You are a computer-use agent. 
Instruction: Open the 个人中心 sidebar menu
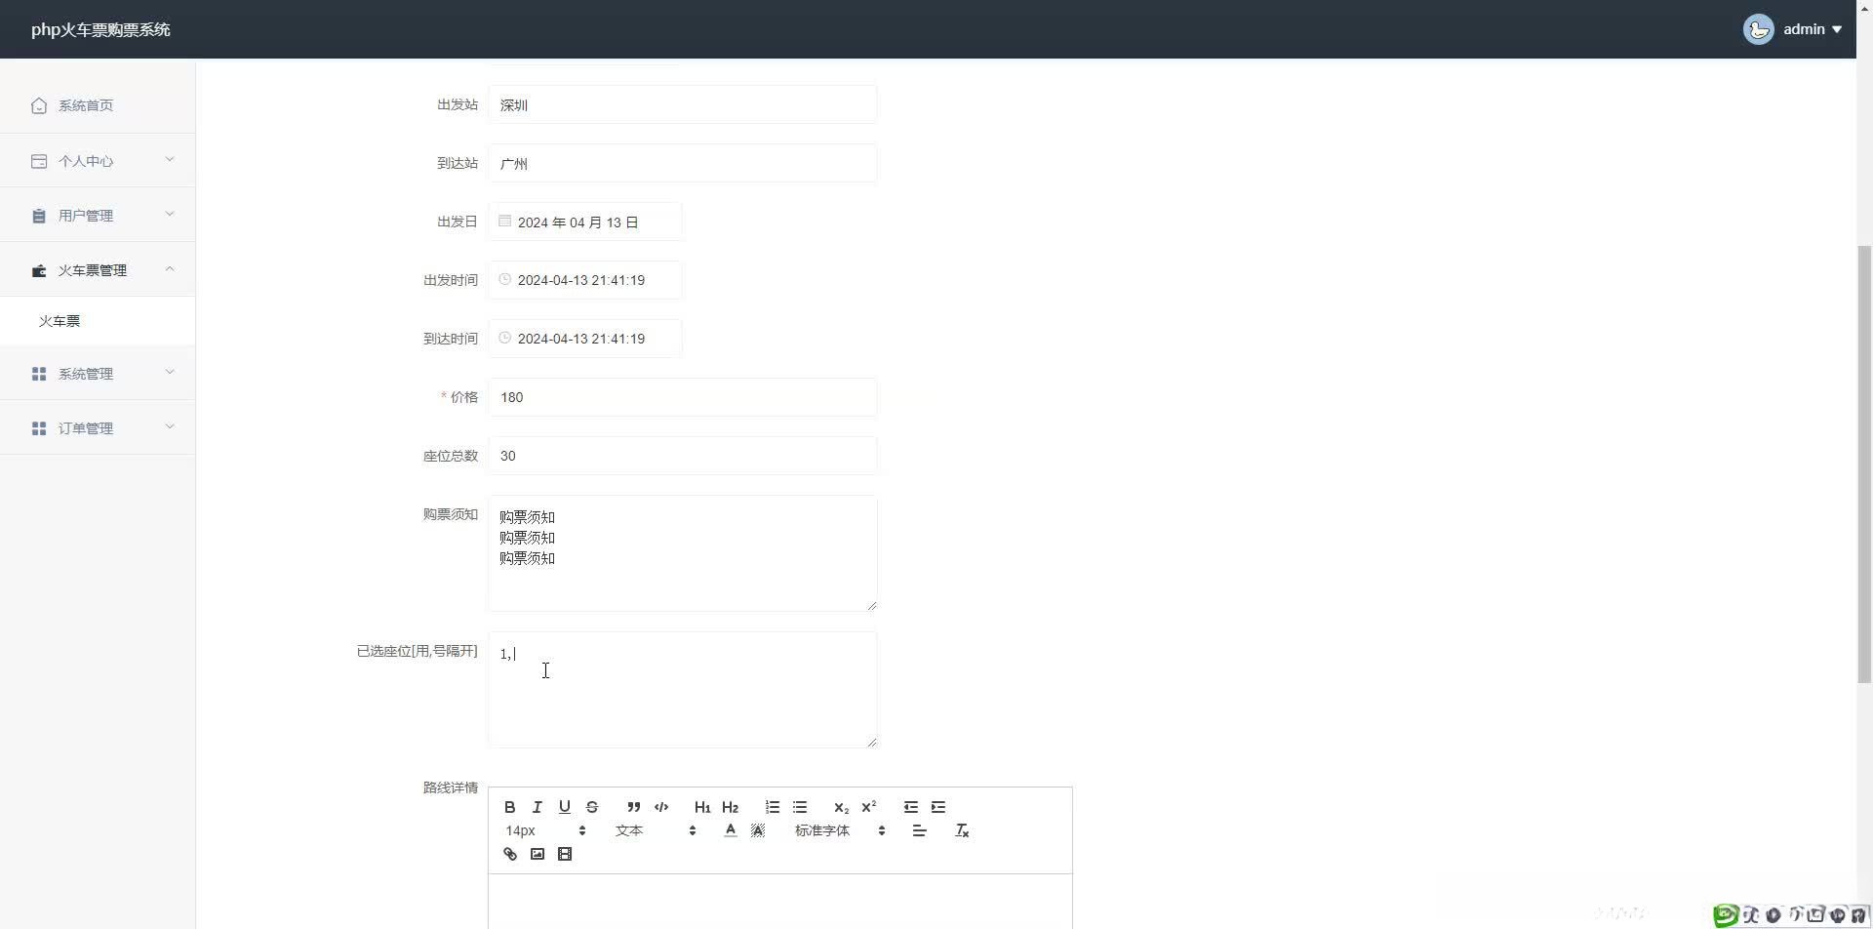point(98,161)
